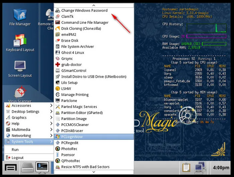Click the blueman-applet process row

(195, 100)
